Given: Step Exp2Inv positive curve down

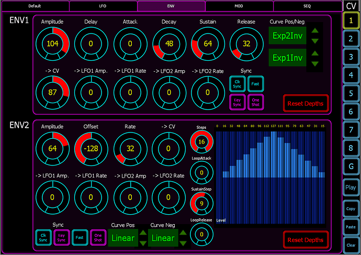Looking at the screenshot, I should pyautogui.click(x=315, y=41).
